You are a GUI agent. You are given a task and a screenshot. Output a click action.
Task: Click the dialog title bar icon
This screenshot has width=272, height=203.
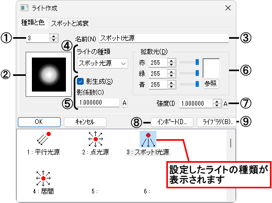click(x=24, y=8)
